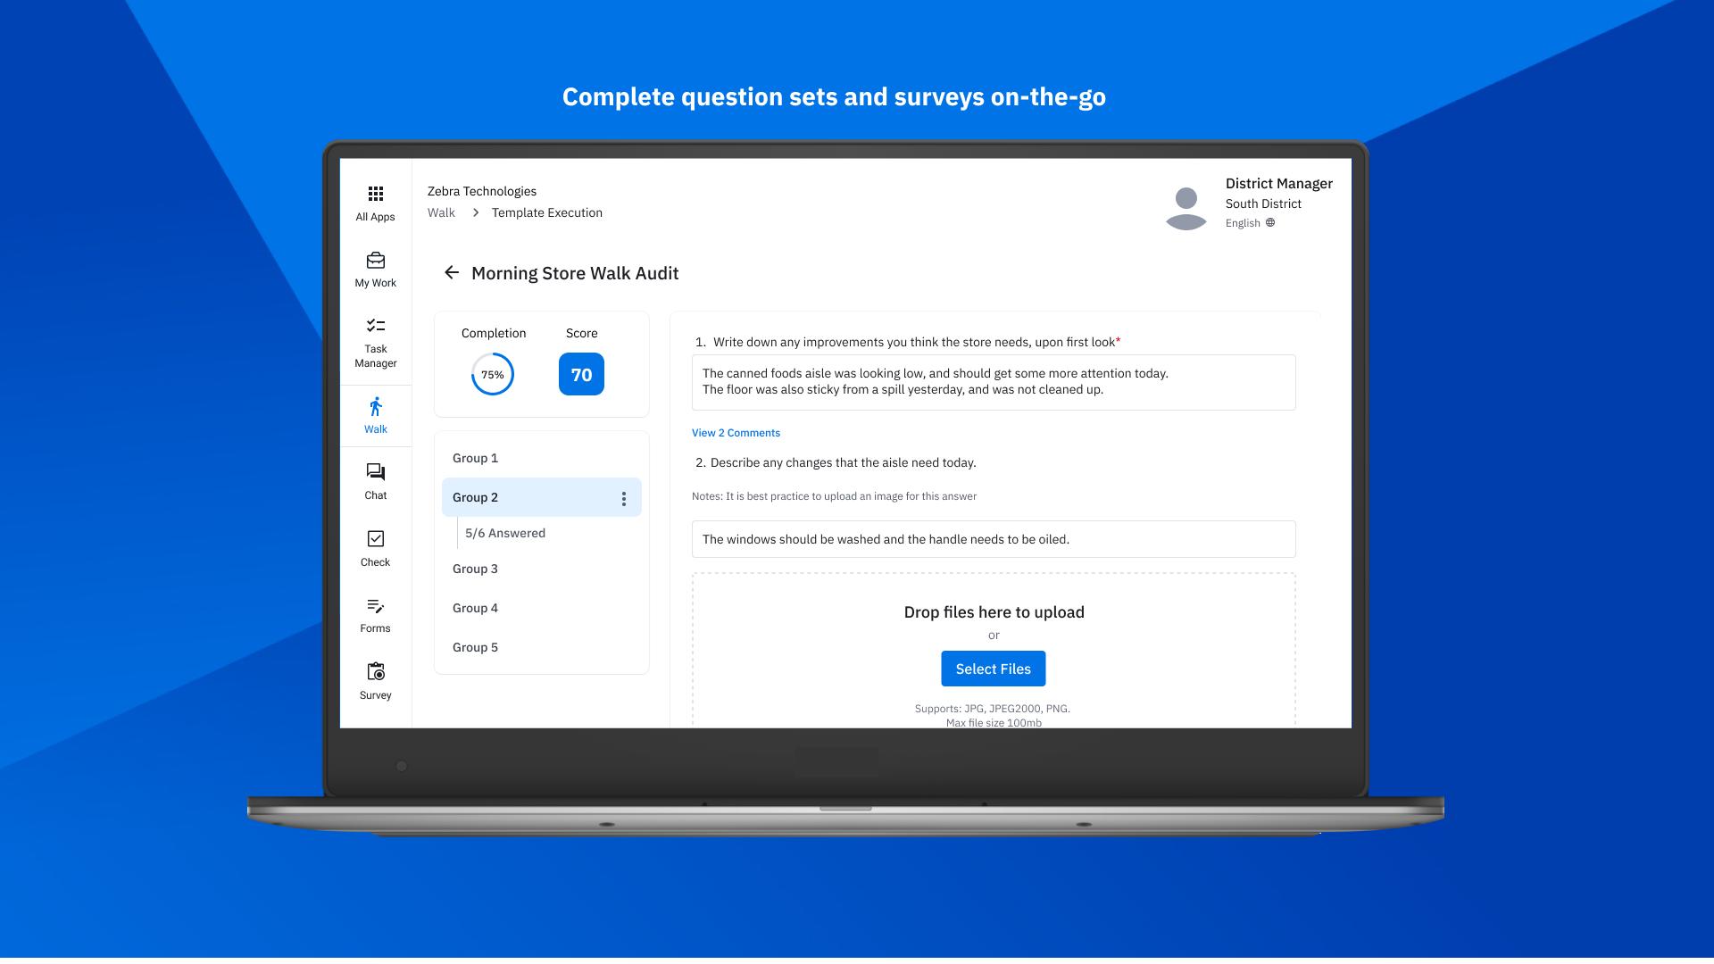Click the District Manager avatar icon
Image resolution: width=1714 pixels, height=964 pixels.
(1186, 208)
